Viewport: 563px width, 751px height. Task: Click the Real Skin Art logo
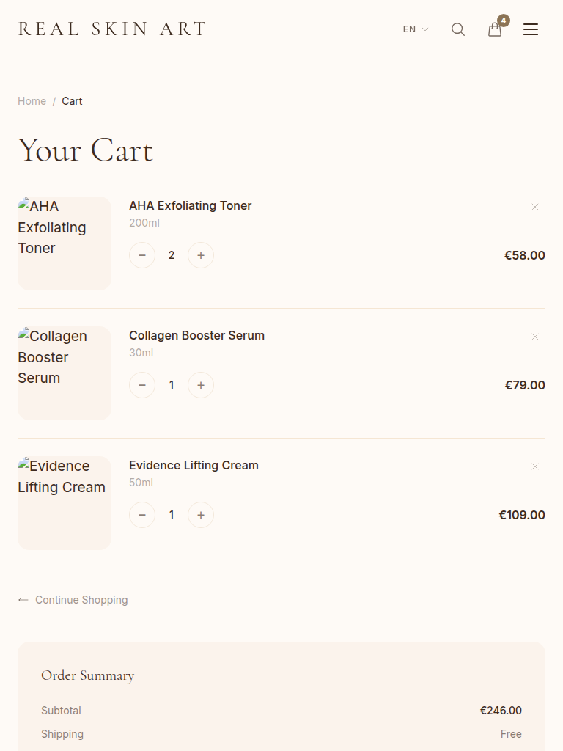click(112, 29)
